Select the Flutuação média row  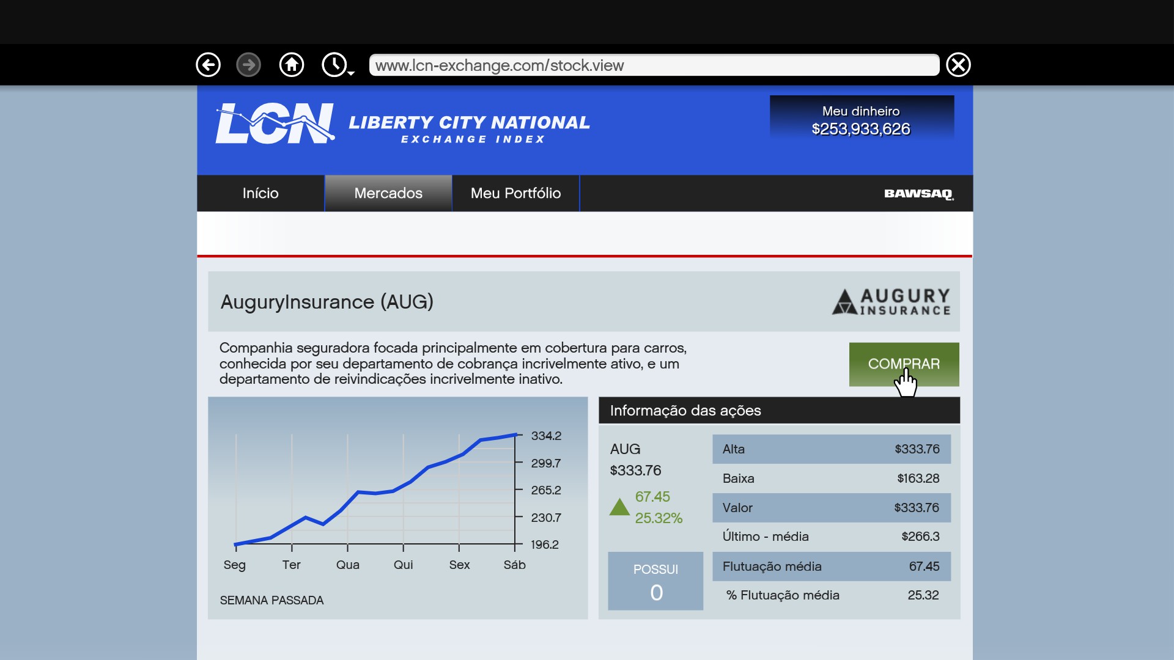pos(831,566)
